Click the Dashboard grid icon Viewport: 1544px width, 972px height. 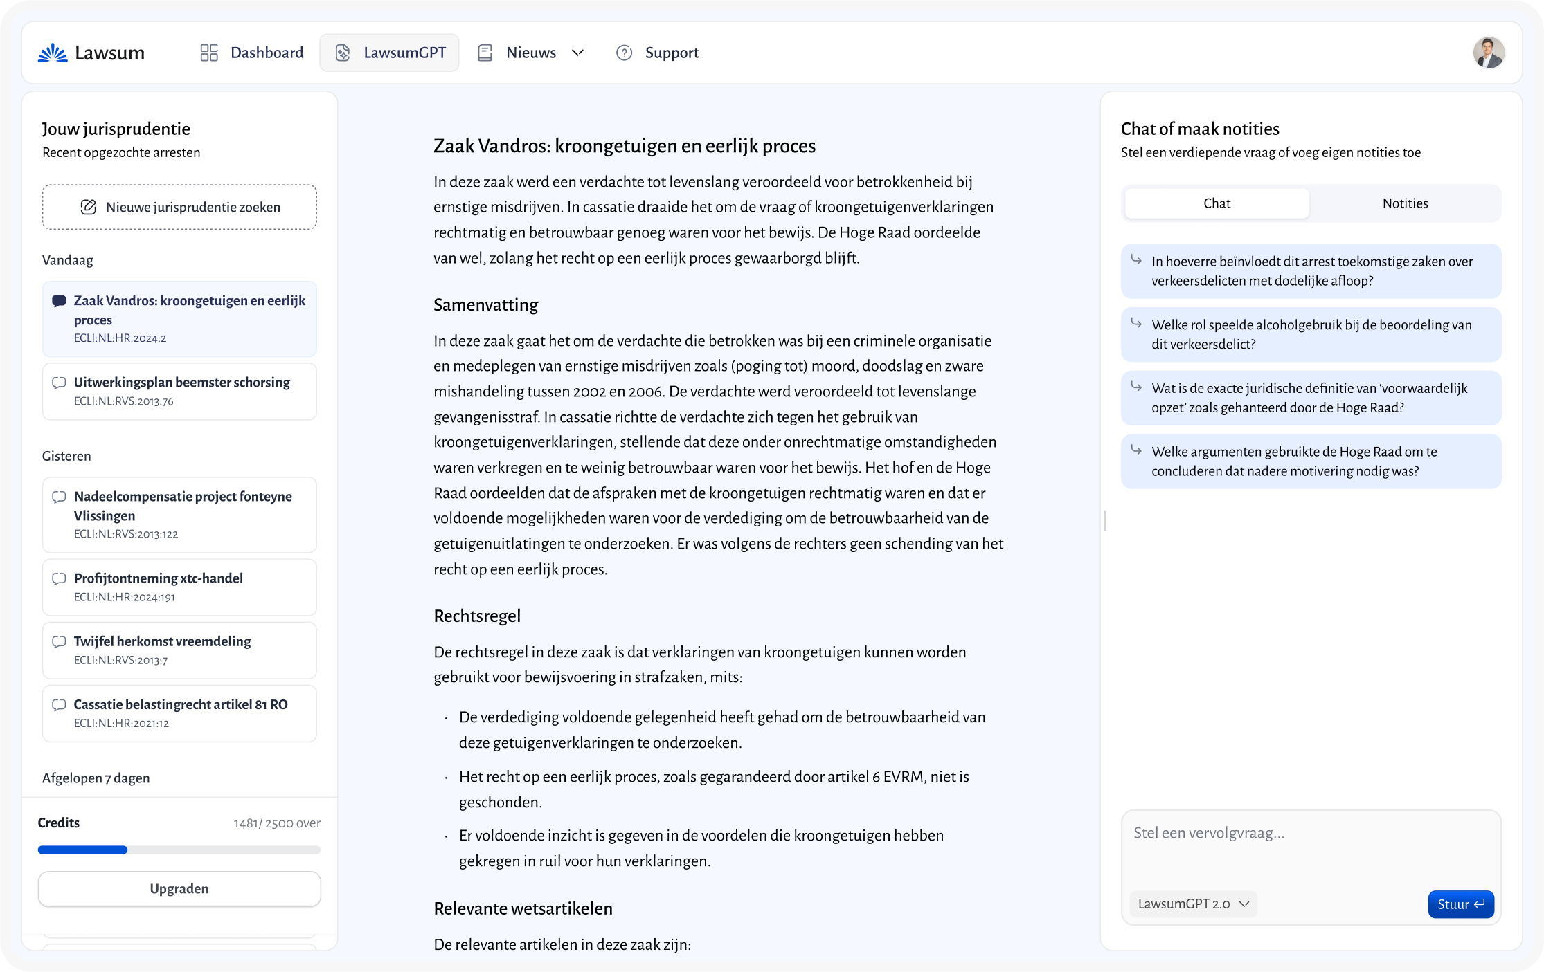click(209, 53)
